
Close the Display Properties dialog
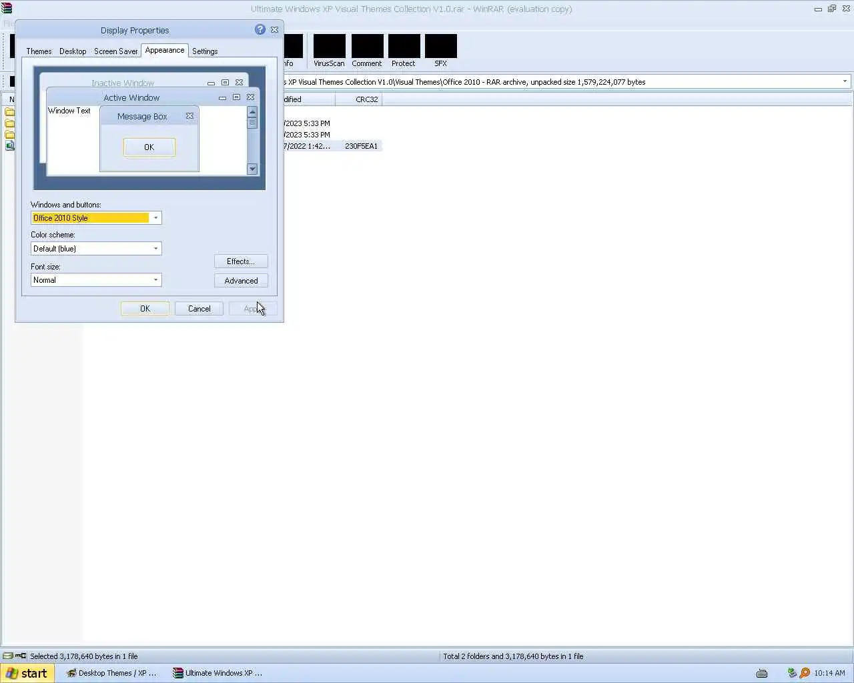coord(274,30)
